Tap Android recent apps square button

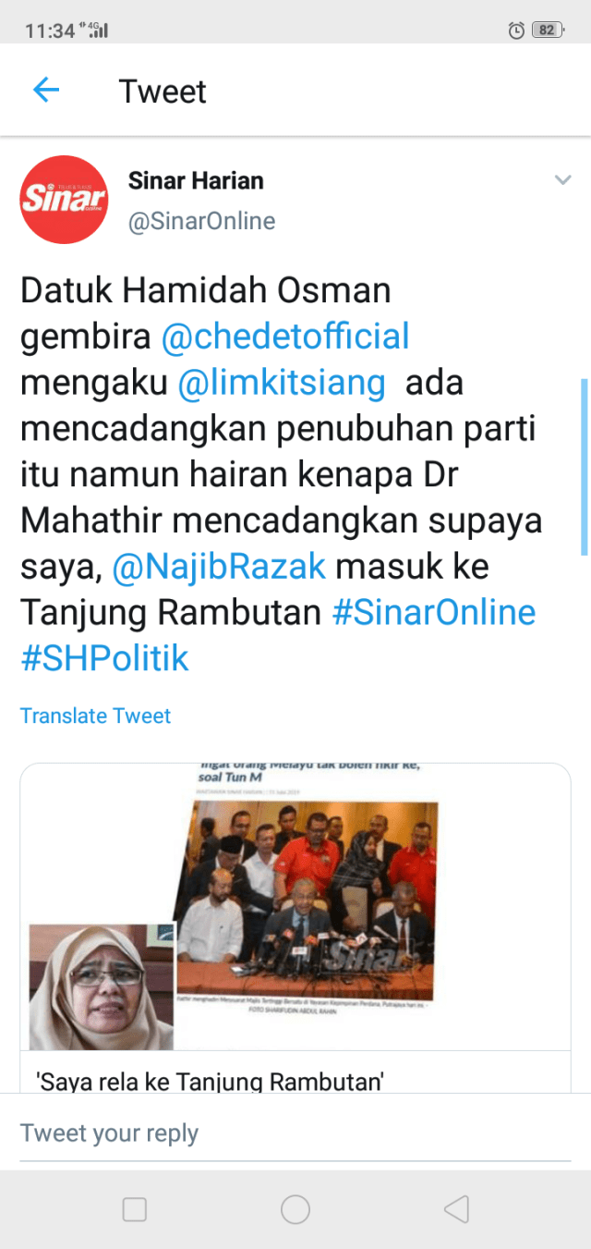[135, 1209]
